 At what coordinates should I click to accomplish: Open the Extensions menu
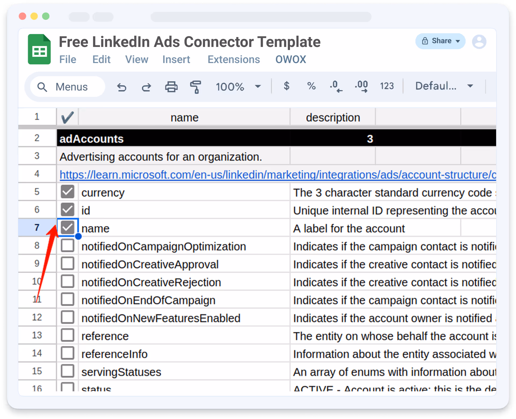pos(234,60)
